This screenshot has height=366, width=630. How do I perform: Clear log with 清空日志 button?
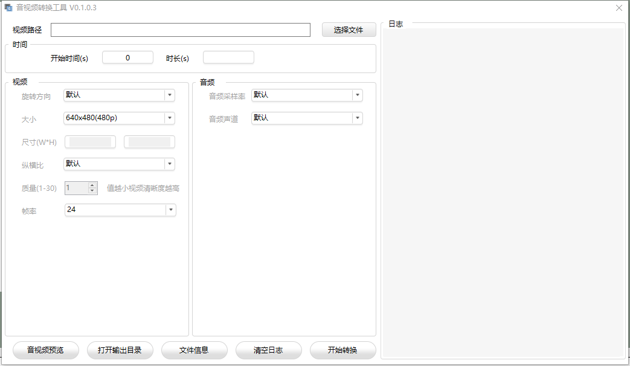pyautogui.click(x=269, y=350)
